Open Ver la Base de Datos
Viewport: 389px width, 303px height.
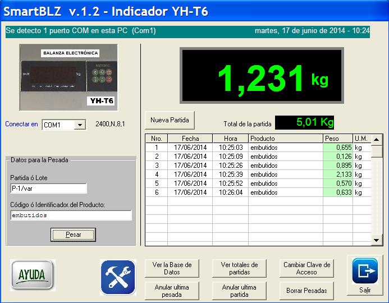(x=172, y=268)
